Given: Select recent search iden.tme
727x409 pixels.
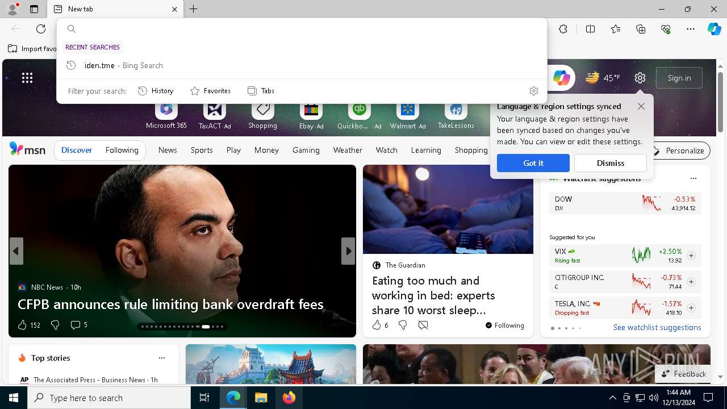Looking at the screenshot, I should (x=302, y=65).
